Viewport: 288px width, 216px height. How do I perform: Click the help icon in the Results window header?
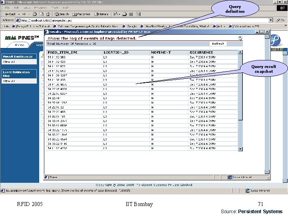point(240,38)
